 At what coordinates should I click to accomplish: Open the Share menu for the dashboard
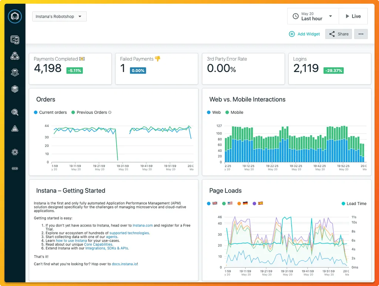(x=338, y=34)
